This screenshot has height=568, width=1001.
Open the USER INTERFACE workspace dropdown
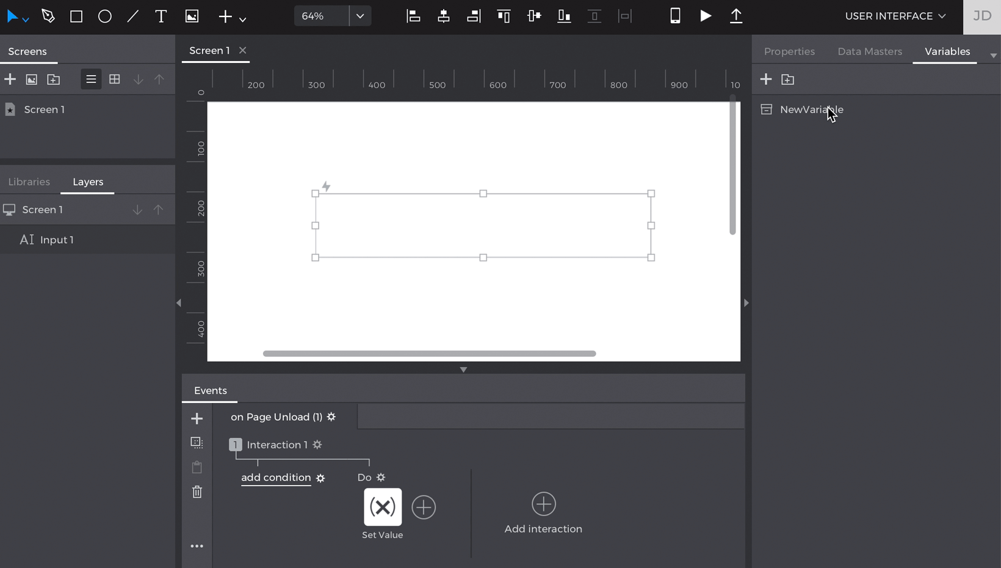pos(895,16)
